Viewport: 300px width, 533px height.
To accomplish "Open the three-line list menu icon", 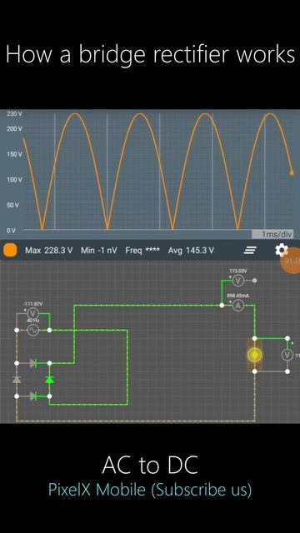I will [250, 251].
